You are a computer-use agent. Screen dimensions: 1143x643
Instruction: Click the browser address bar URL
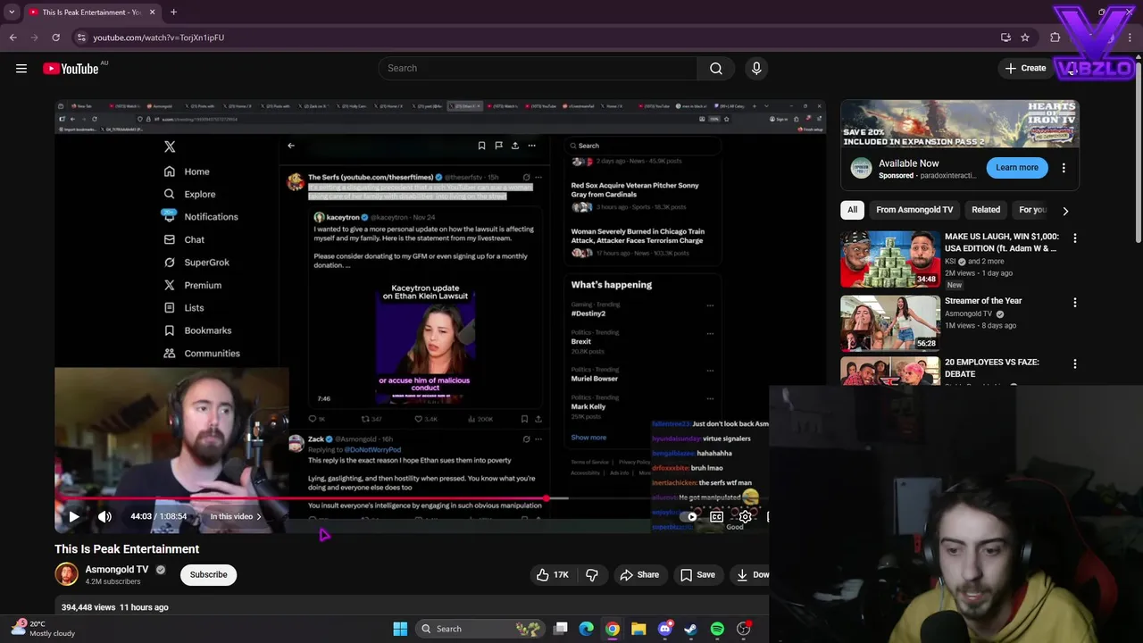(159, 38)
